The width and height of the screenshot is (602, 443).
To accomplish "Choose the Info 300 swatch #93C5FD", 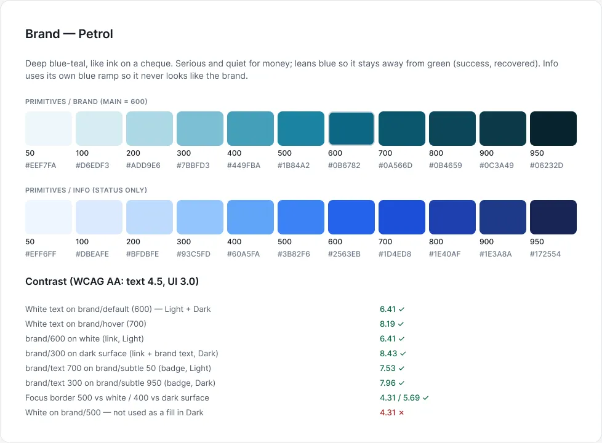I will coord(200,217).
